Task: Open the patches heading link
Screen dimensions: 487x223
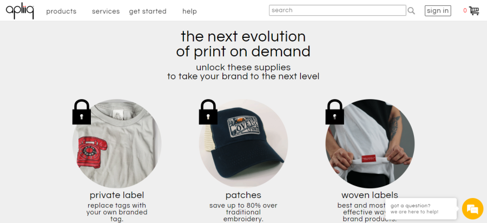Action: 243,195
